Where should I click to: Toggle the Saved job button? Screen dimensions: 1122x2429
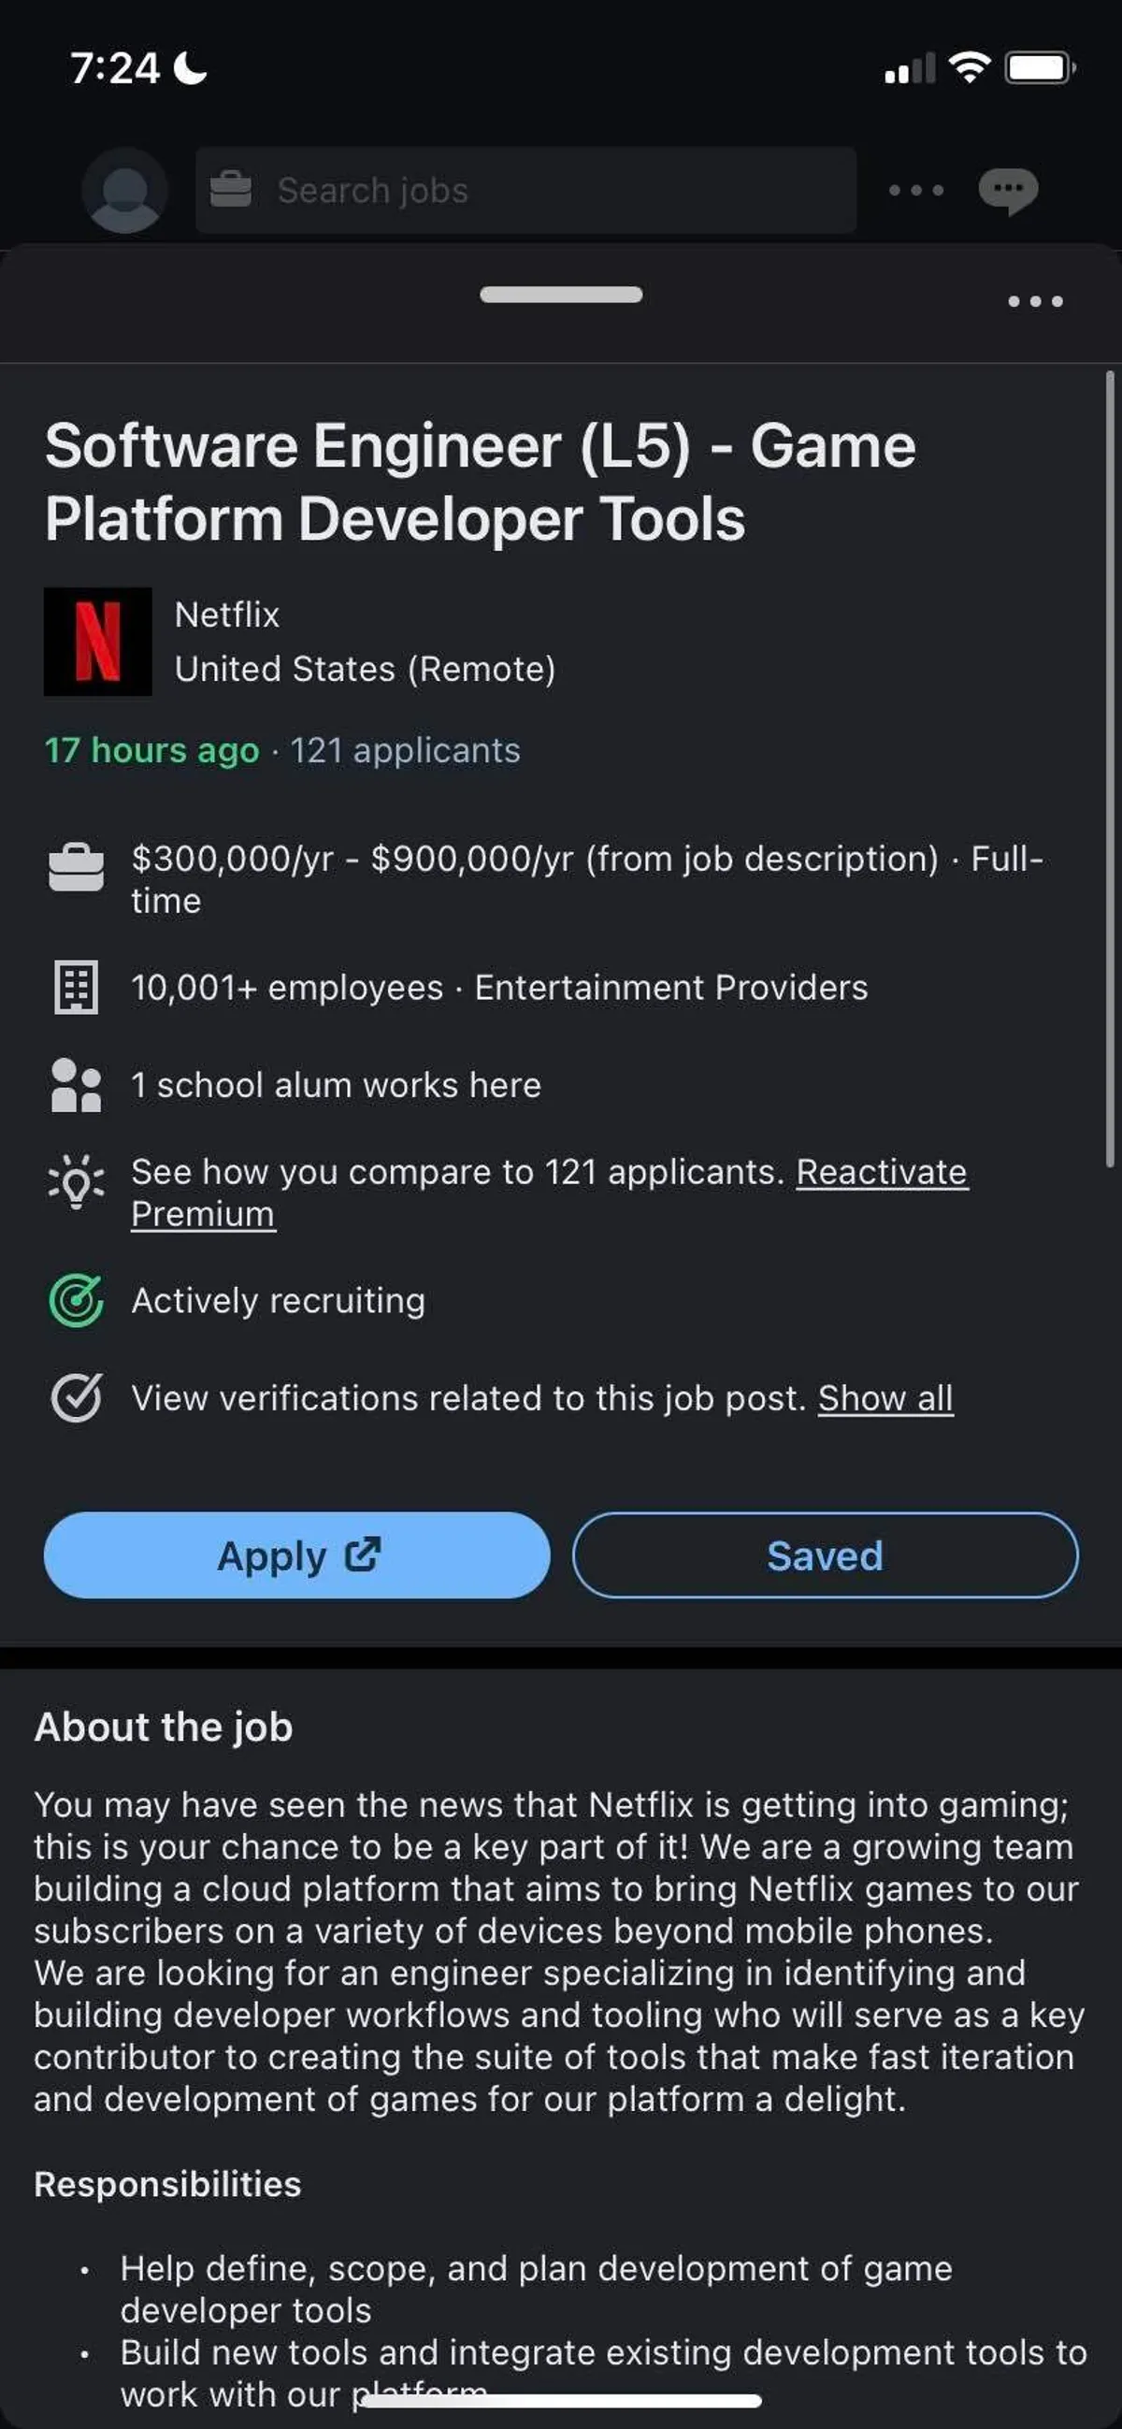pos(825,1554)
